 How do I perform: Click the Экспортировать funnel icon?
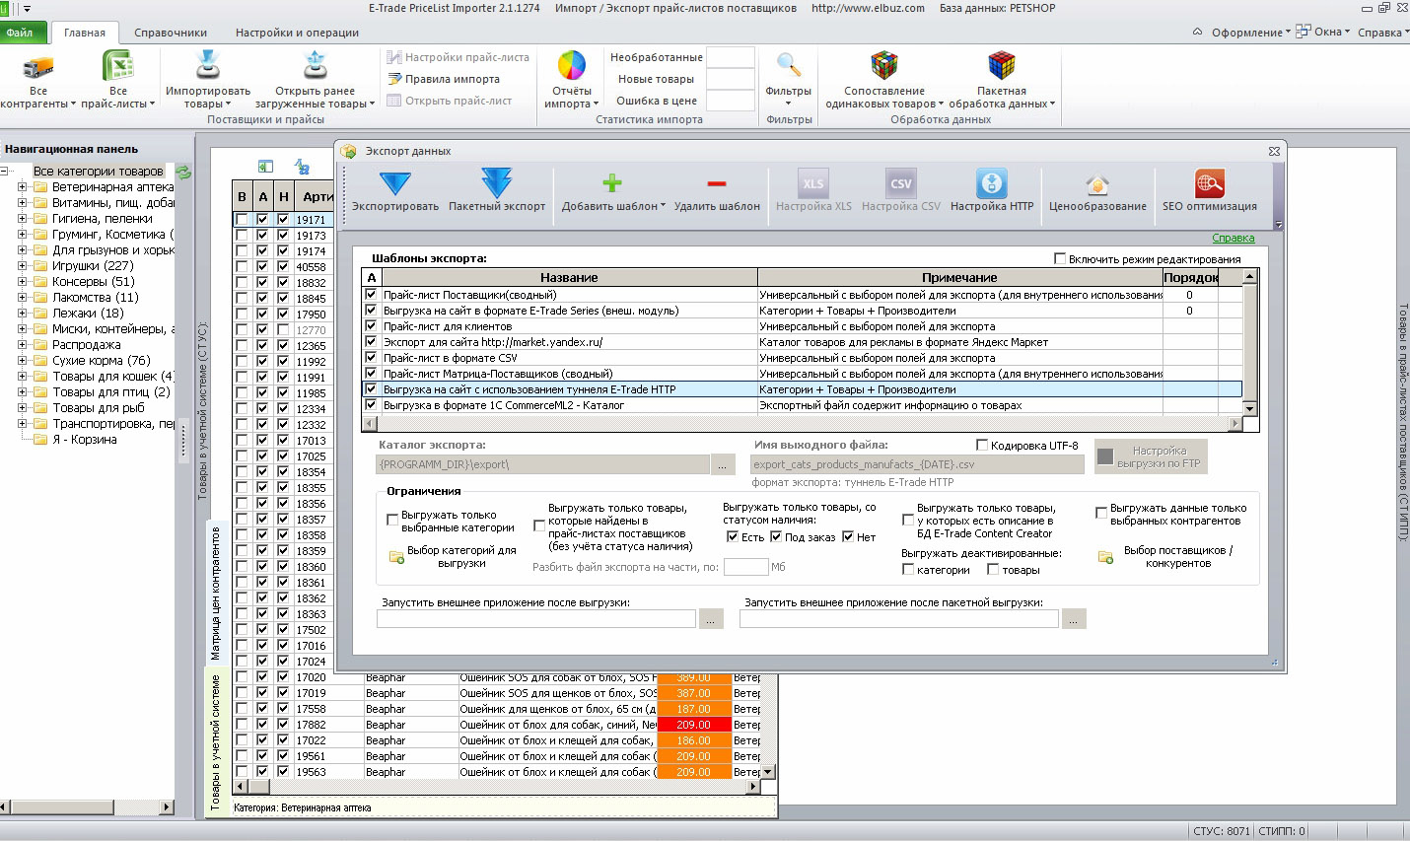tap(394, 183)
